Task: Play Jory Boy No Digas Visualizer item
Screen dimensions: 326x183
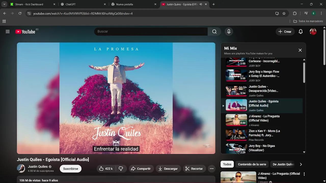Action: click(x=262, y=148)
